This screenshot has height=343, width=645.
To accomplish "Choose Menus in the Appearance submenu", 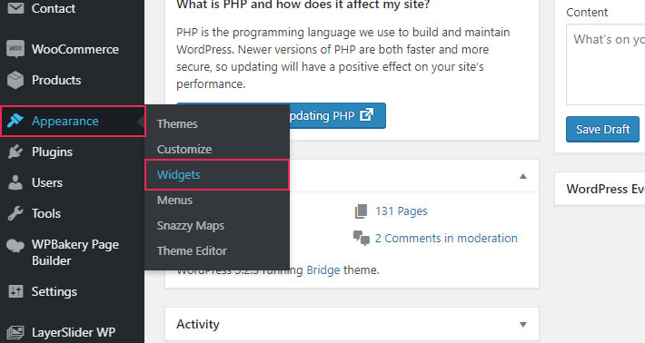I will click(174, 200).
